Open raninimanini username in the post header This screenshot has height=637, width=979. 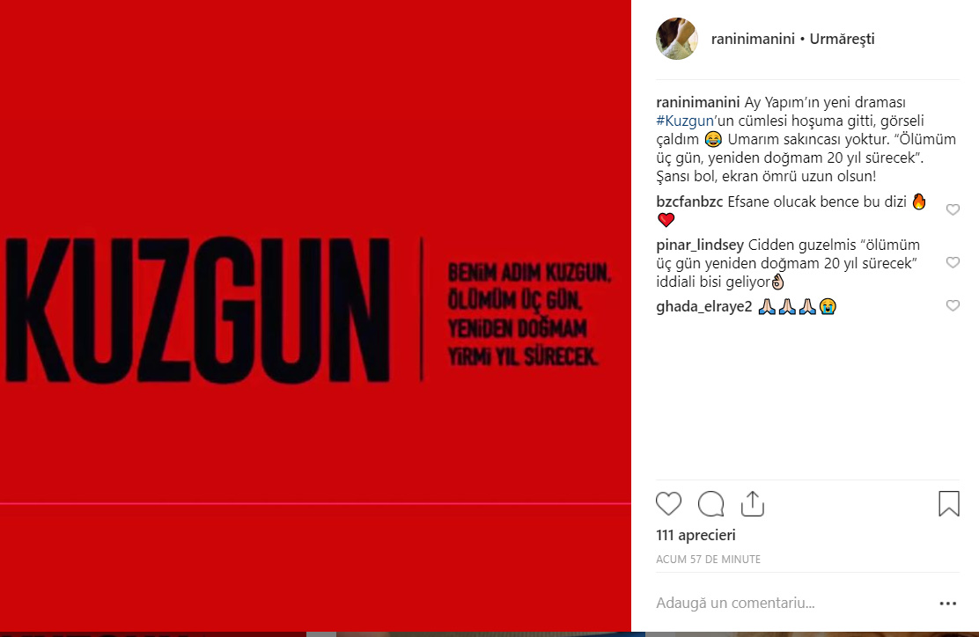[x=753, y=39]
